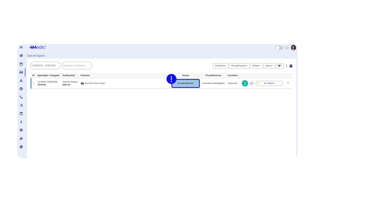Screen dimensions: 371x217
Task: Click the Selecione um paciente search field
Action: point(77,65)
